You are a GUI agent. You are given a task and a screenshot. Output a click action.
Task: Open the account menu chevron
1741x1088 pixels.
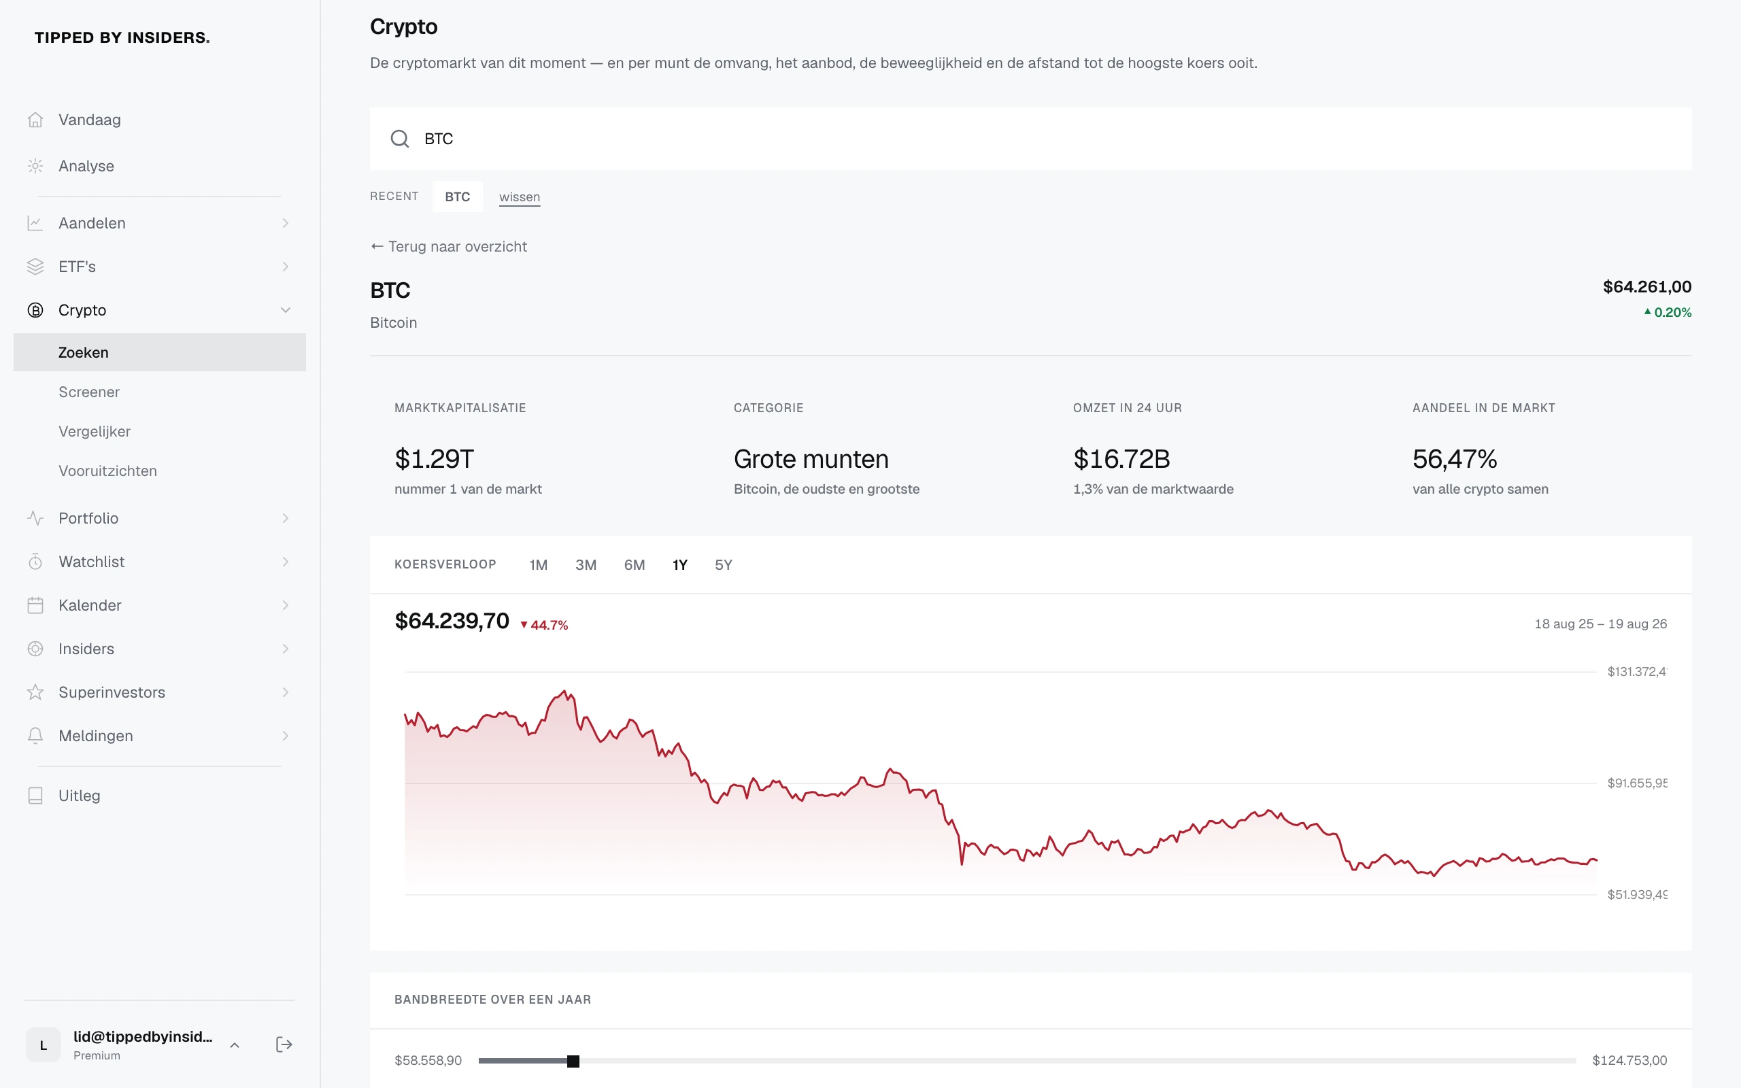(235, 1045)
